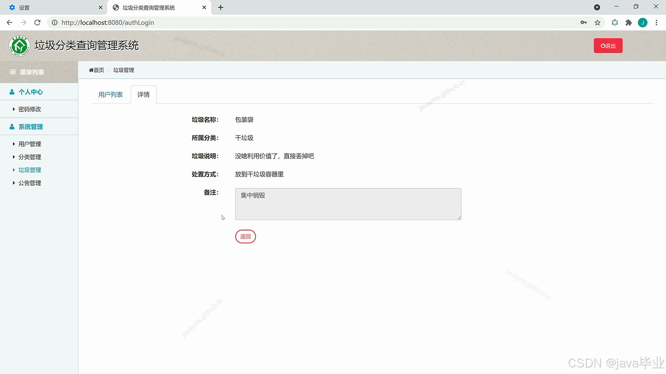Click the browser forward arrow
Screen dimensions: 666x374
tap(23, 23)
